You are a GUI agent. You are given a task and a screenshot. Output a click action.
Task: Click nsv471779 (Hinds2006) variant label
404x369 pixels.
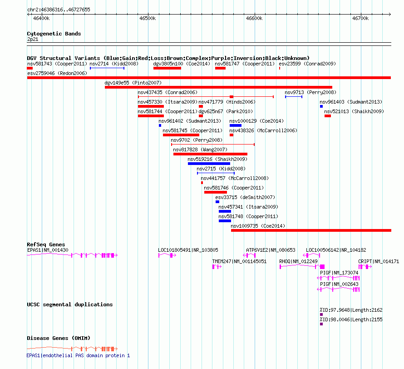coord(227,102)
